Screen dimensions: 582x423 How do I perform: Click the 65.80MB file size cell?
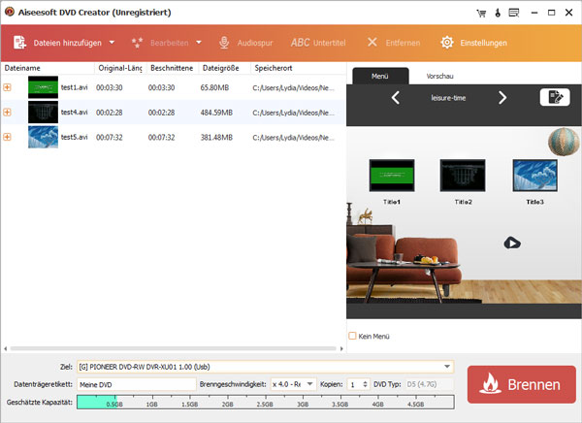point(214,87)
